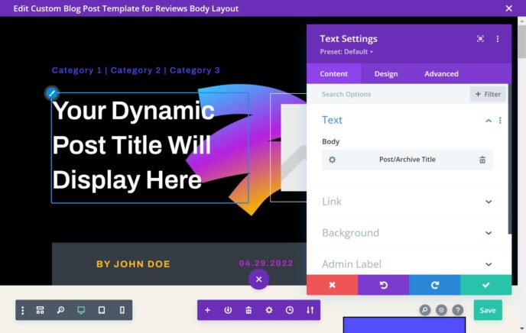Save the template with Save button
The height and width of the screenshot is (333, 526).
coord(488,310)
